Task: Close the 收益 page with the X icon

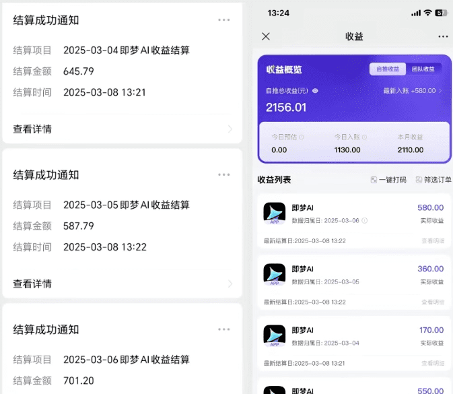Action: [x=266, y=36]
